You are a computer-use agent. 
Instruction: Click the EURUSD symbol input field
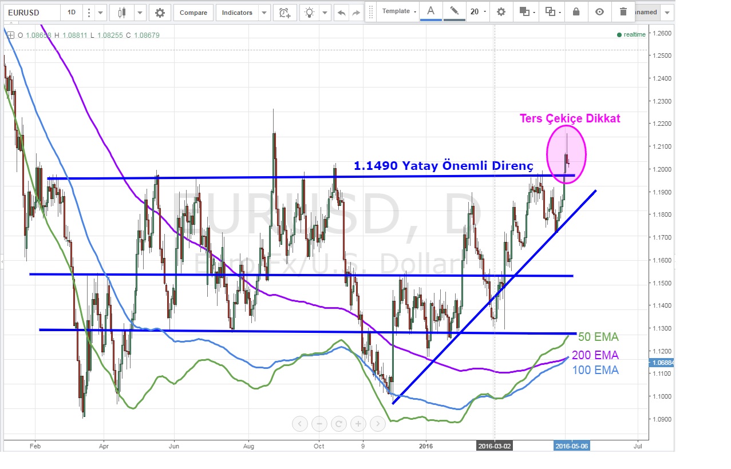[x=31, y=13]
